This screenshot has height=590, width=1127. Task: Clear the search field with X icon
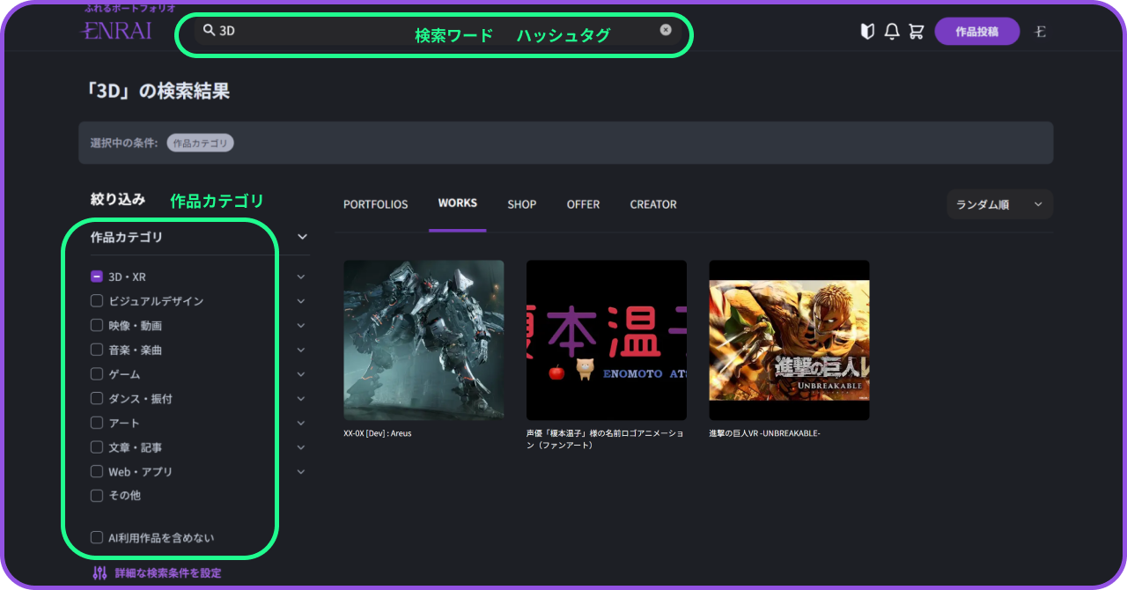click(666, 30)
